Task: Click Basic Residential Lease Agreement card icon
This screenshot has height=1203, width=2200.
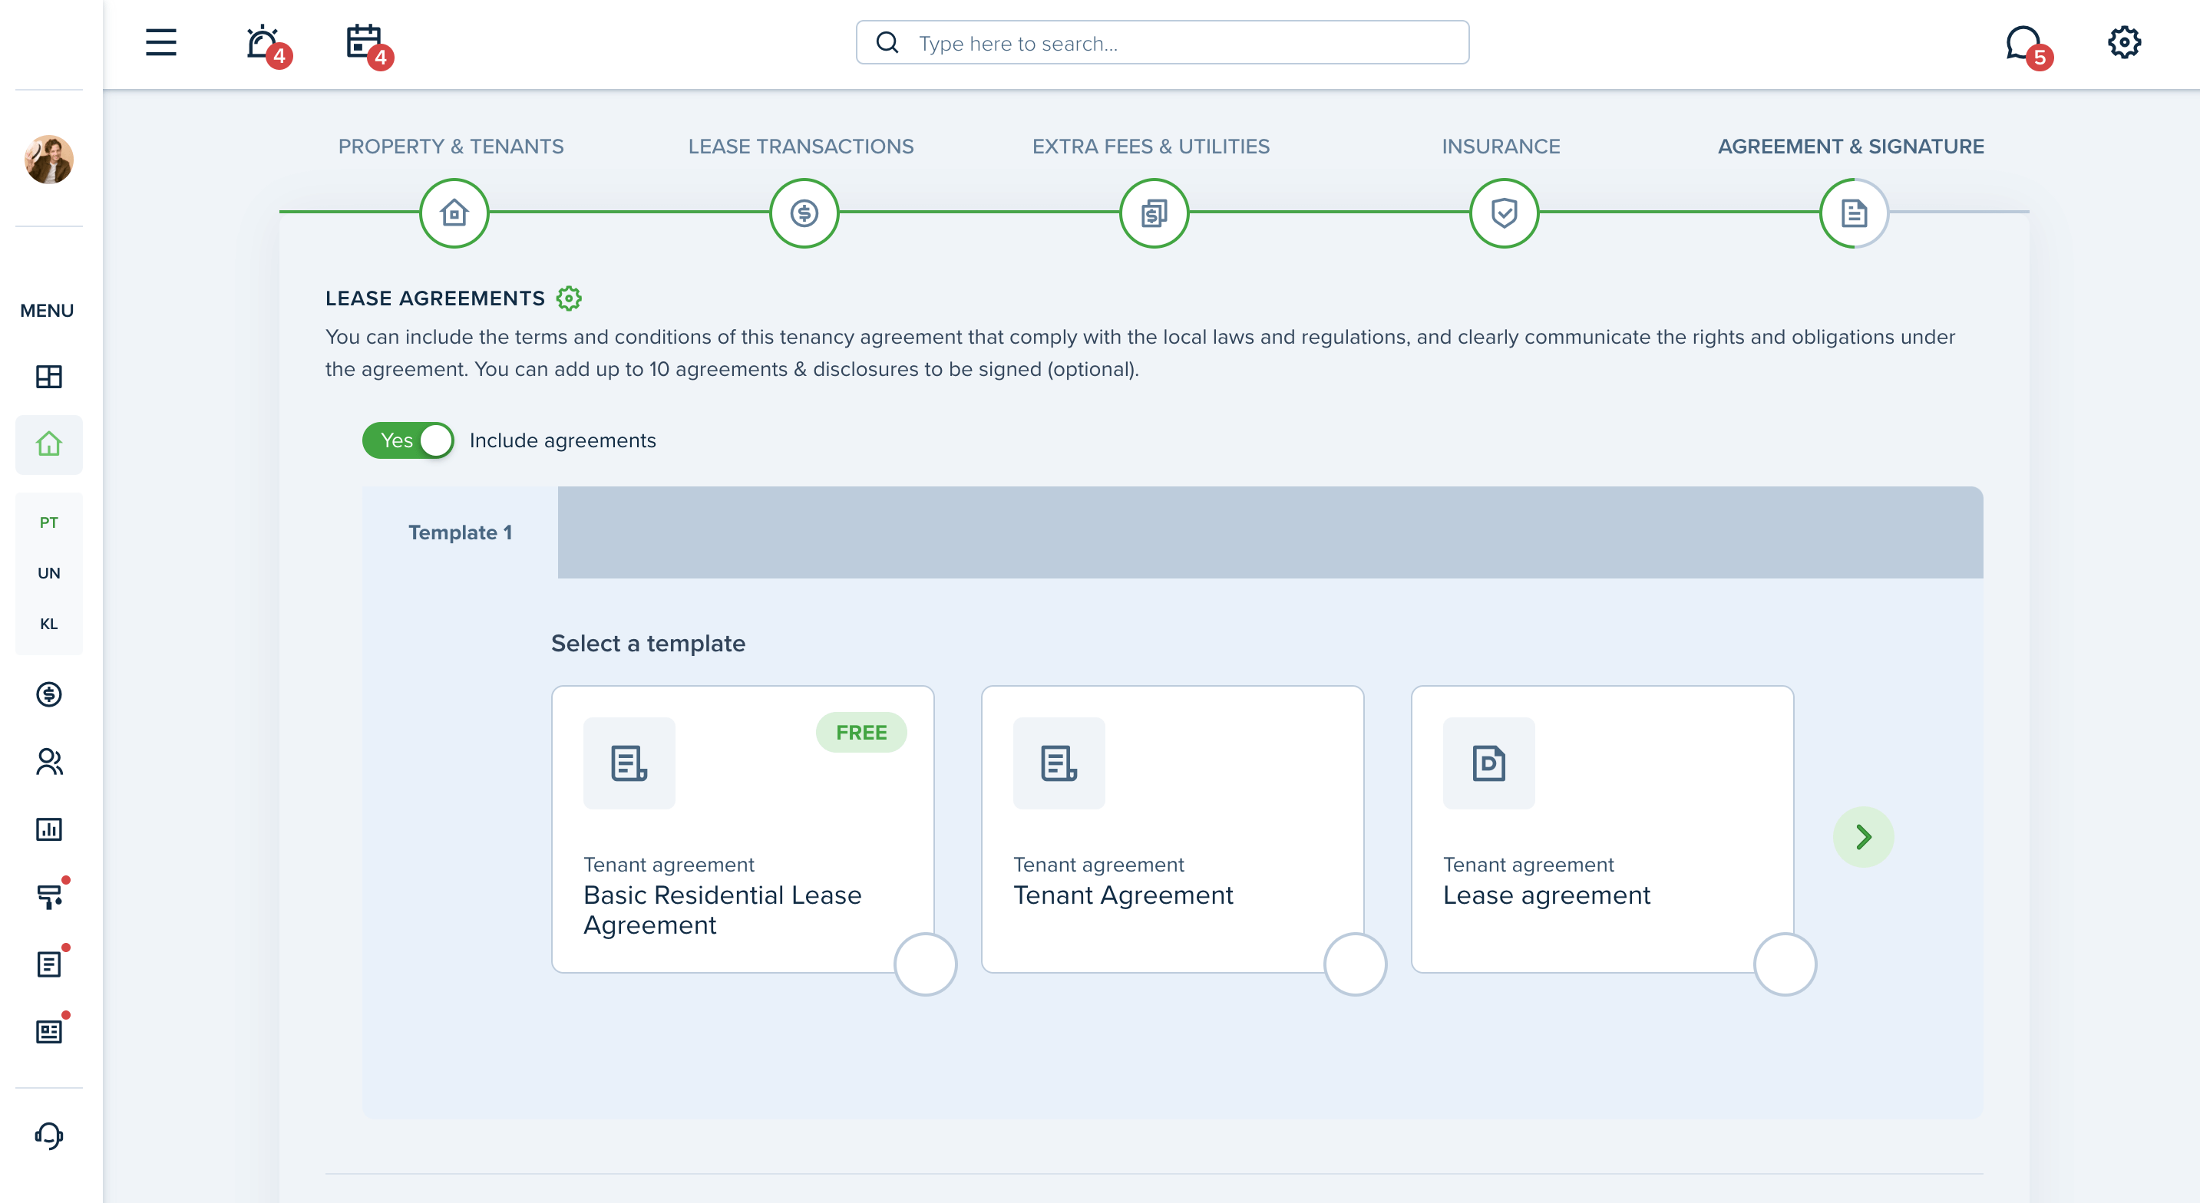Action: pyautogui.click(x=629, y=763)
